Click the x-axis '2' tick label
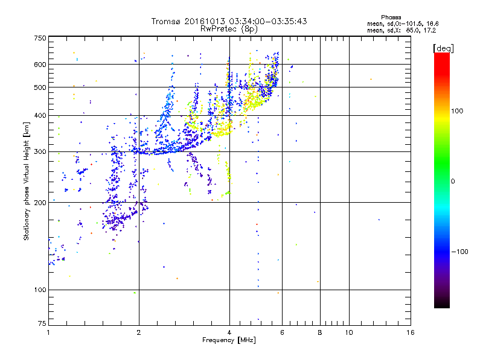 [139, 332]
